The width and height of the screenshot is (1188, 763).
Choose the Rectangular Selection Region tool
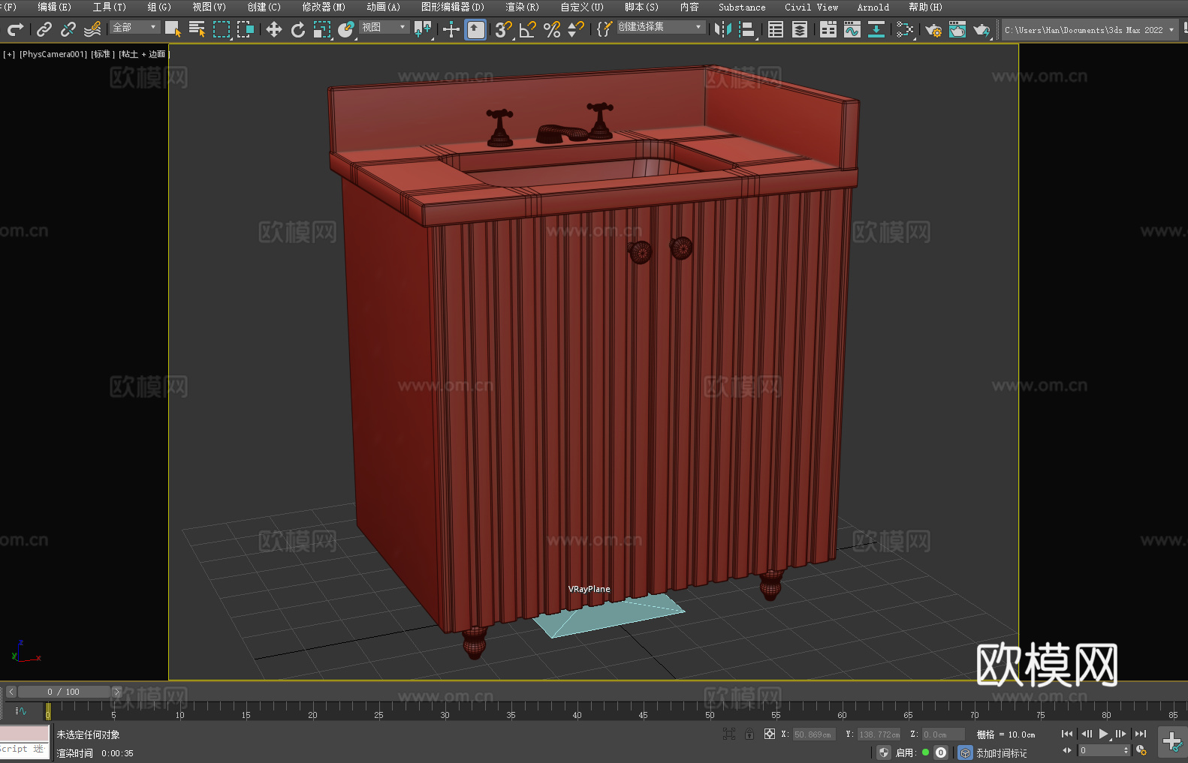[221, 29]
